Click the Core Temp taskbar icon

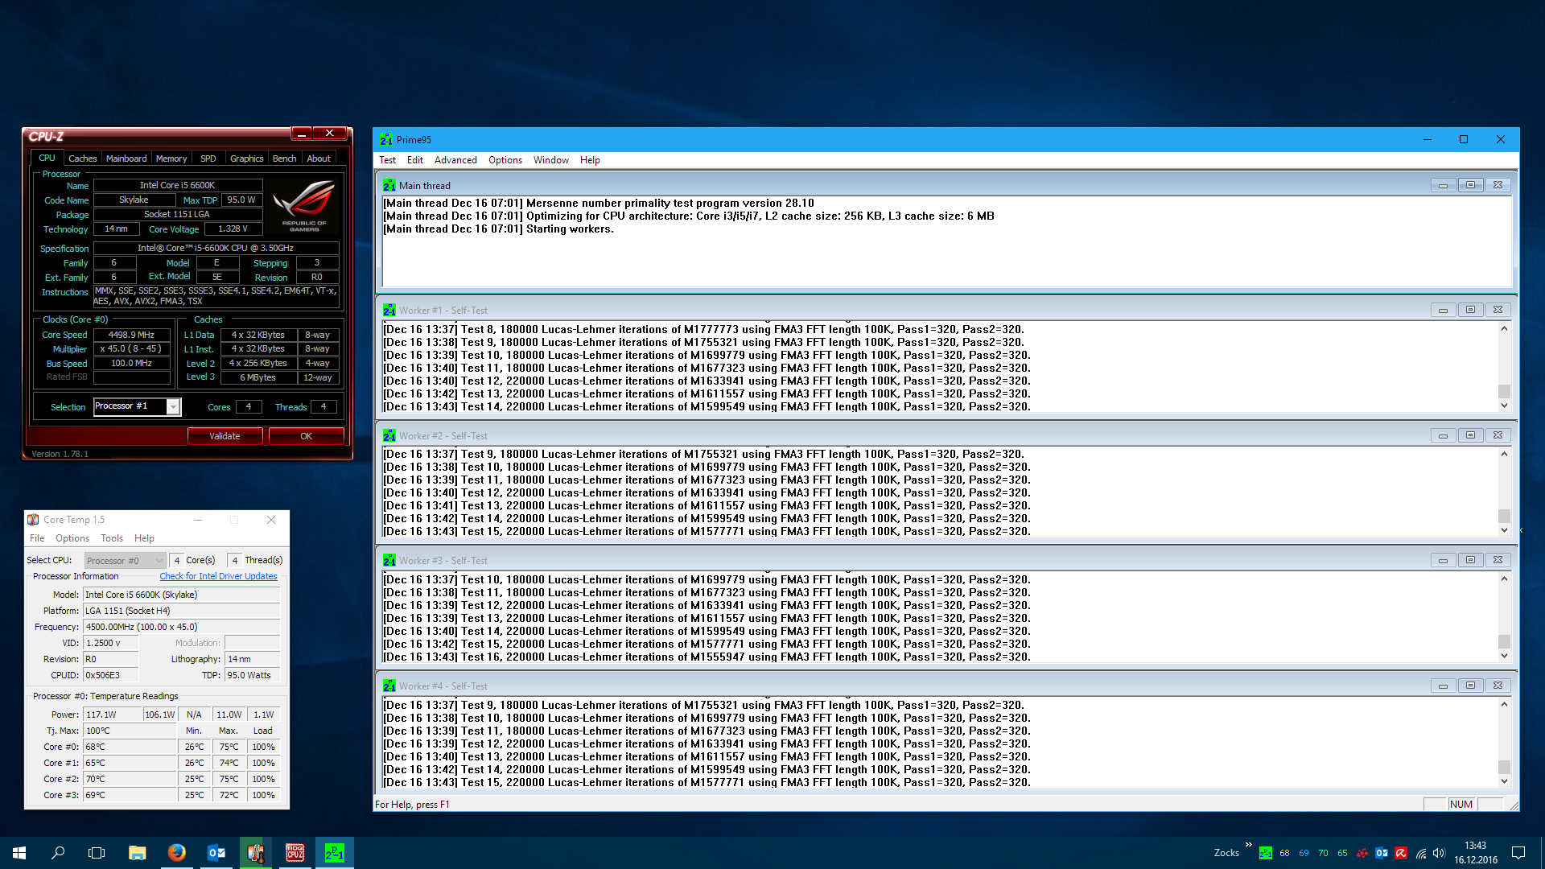coord(256,853)
